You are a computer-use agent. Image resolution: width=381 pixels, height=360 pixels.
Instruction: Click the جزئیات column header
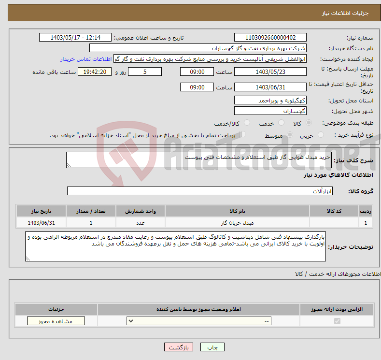click(x=56, y=309)
